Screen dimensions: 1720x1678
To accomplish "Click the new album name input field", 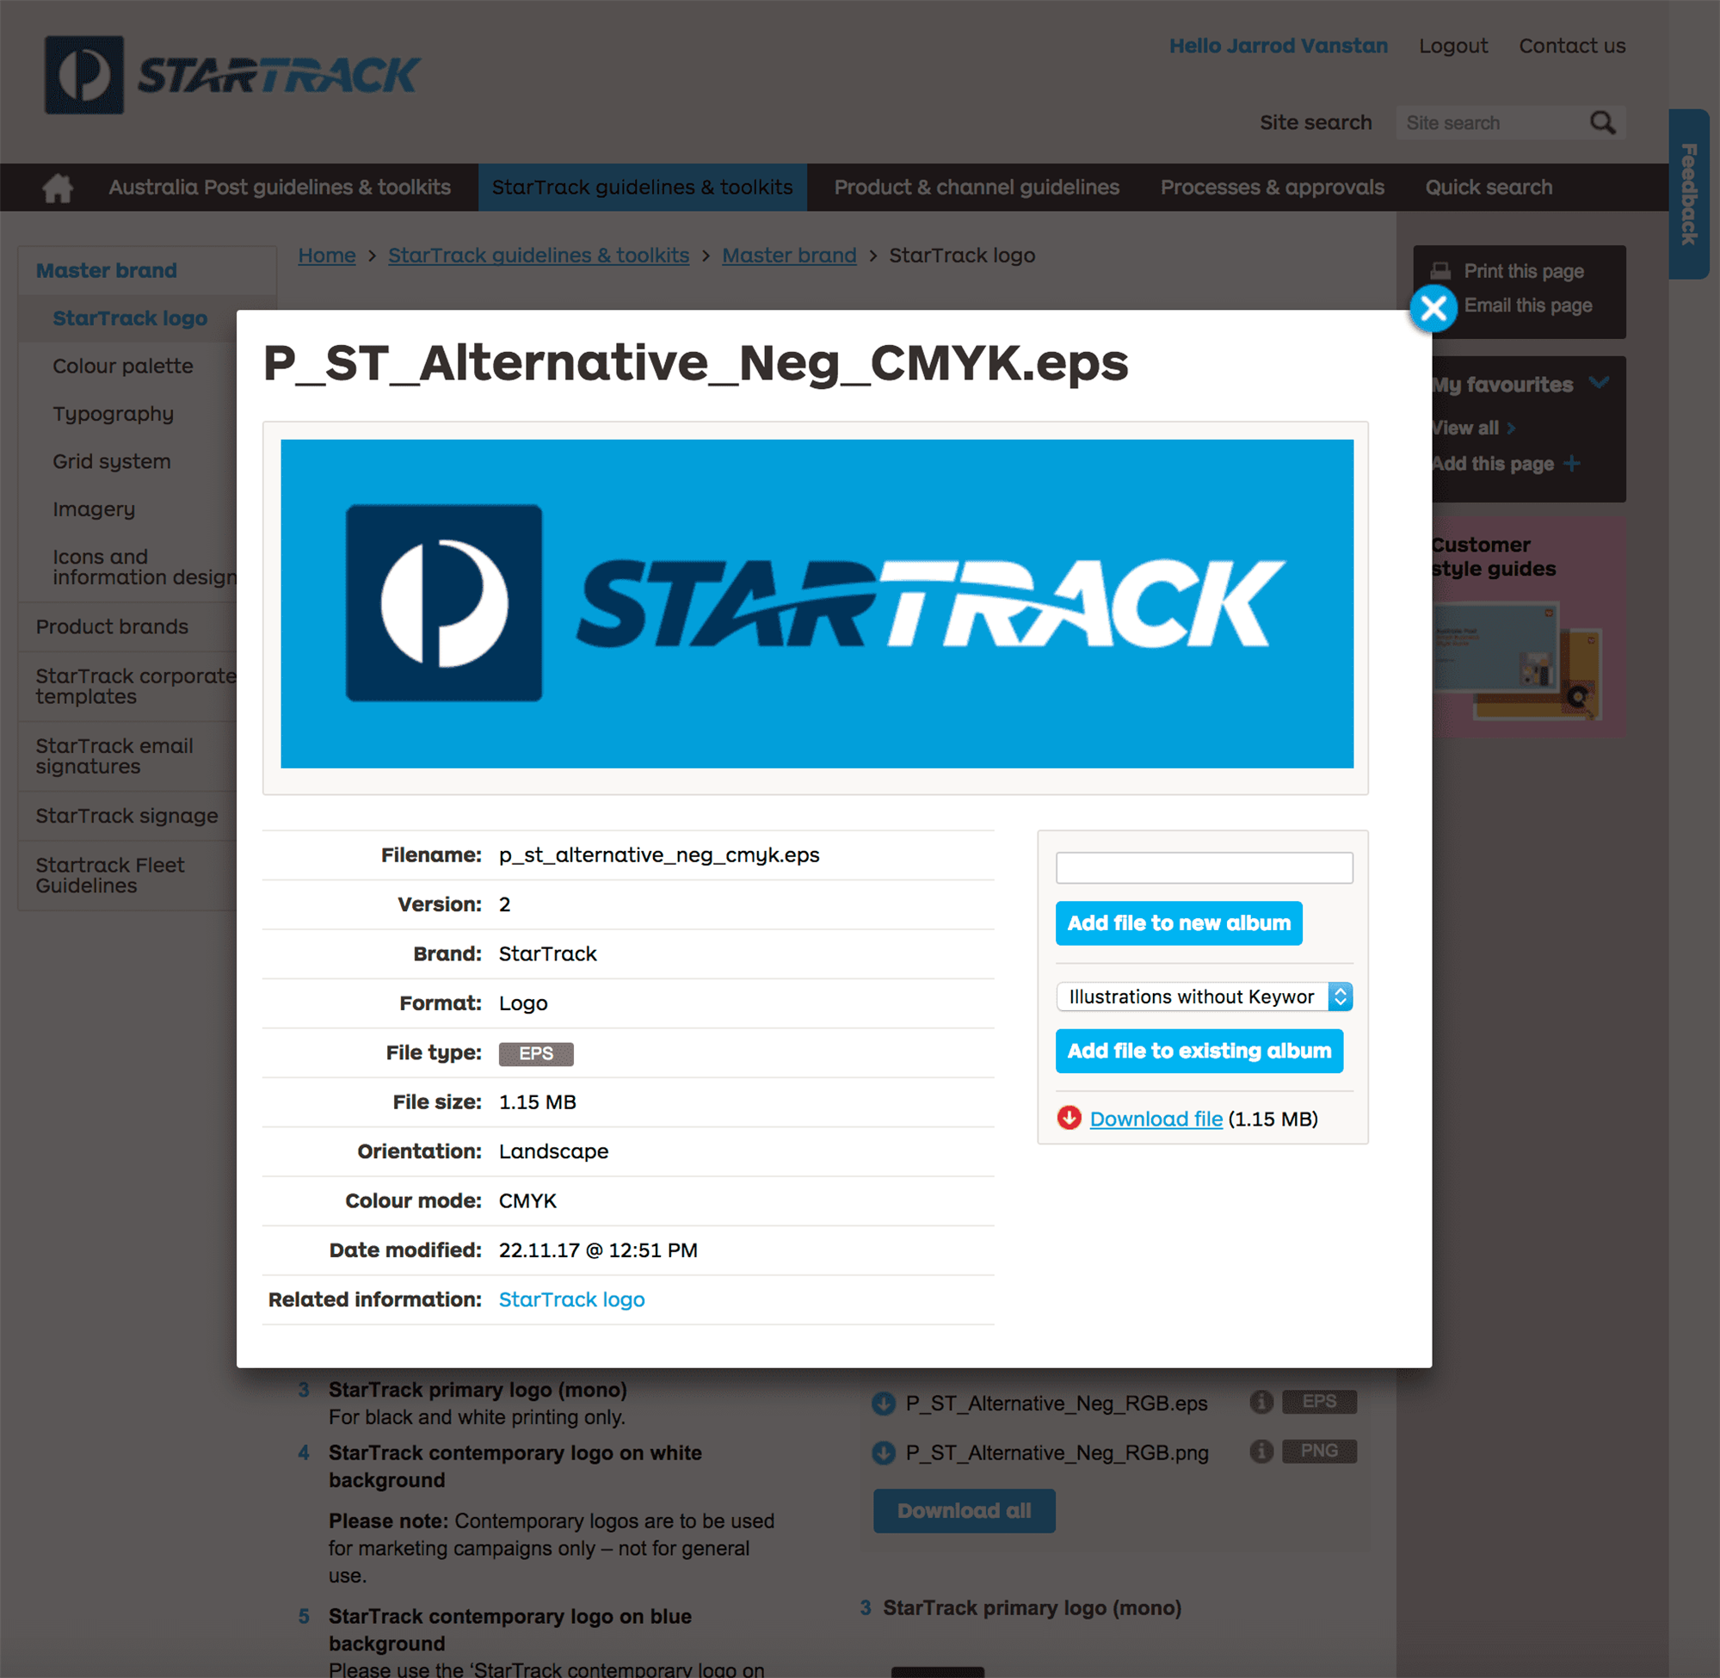I will click(1204, 868).
